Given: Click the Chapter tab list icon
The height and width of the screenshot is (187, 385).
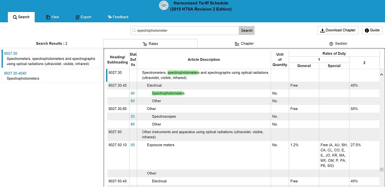Looking at the screenshot, I should point(237,44).
